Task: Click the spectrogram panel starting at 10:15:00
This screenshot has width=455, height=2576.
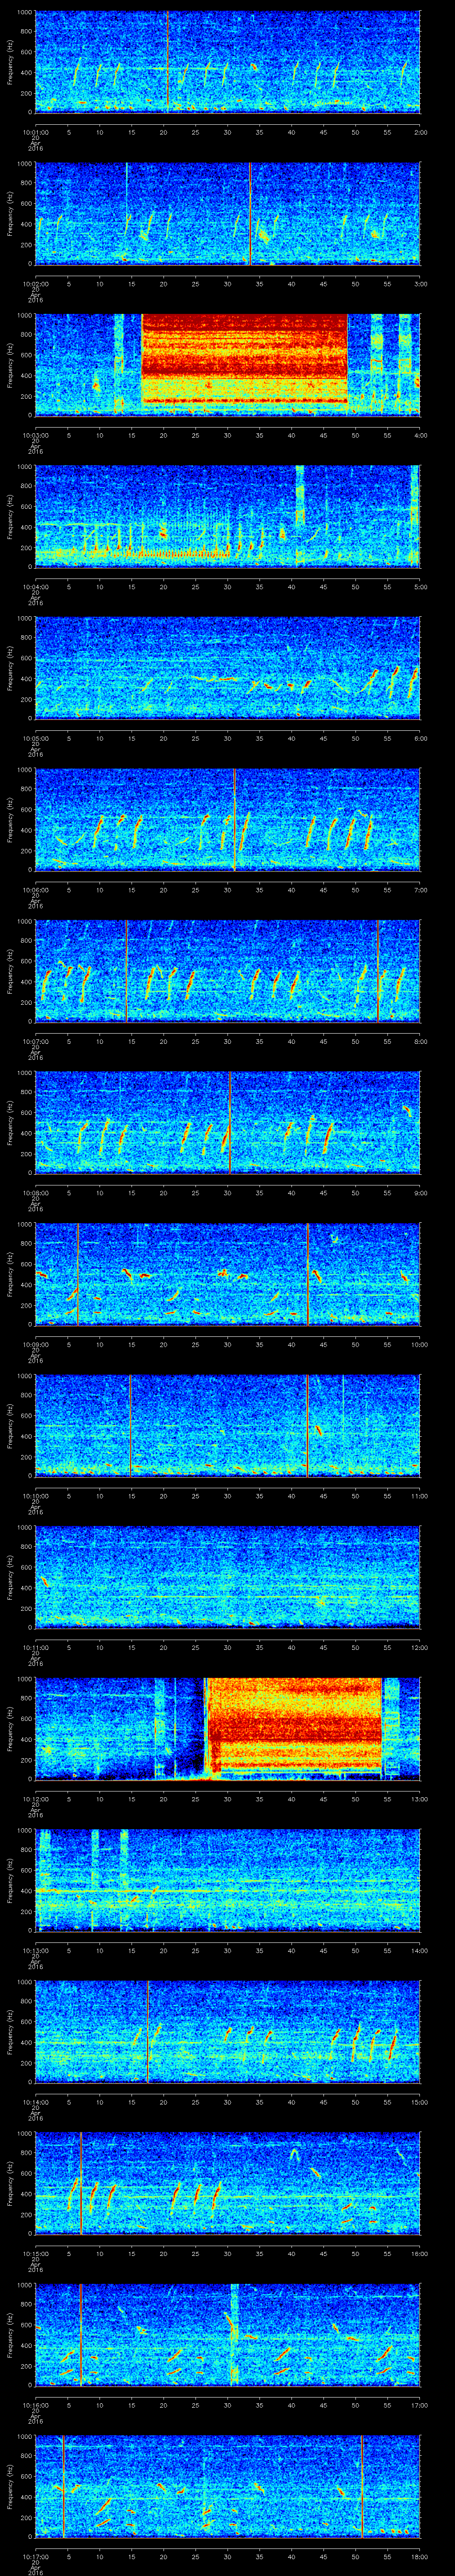Action: (227, 2182)
